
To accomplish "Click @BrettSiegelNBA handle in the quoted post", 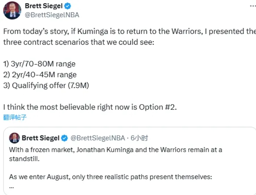I will click(97, 138).
